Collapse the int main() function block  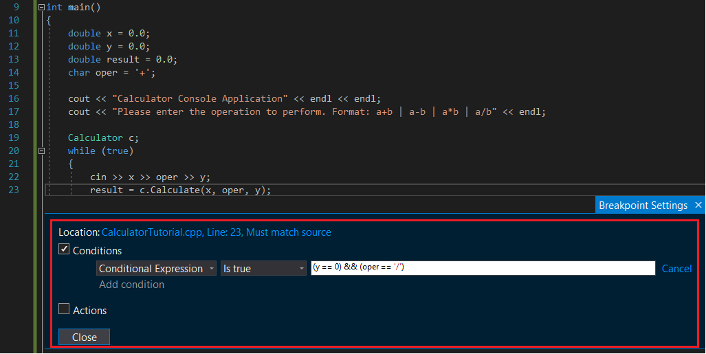click(x=41, y=7)
